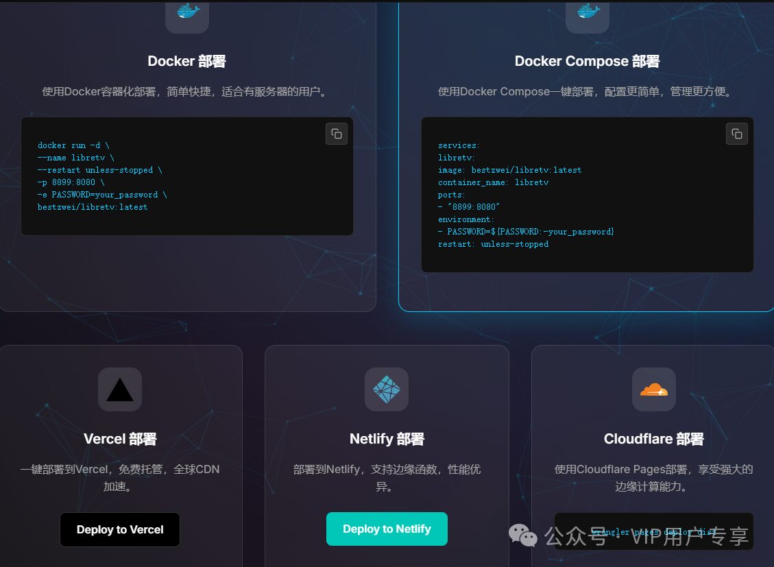Click the last line 'bestzwei/libretv:latest' in Docker command
774x567 pixels.
point(93,207)
